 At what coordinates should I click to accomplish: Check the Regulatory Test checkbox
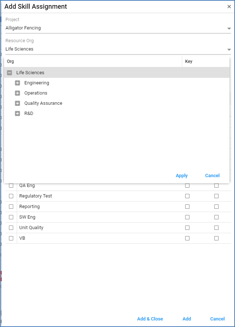pyautogui.click(x=11, y=196)
